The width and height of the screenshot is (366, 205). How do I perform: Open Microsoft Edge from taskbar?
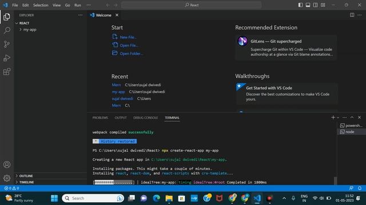(156, 198)
